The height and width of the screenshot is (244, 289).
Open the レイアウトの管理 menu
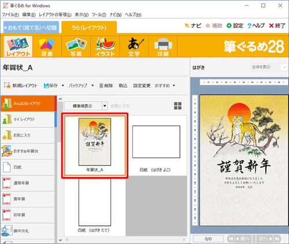coord(55,14)
